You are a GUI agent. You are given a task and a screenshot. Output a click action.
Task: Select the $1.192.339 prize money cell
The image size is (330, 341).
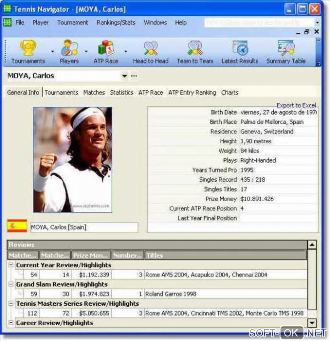[92, 275]
